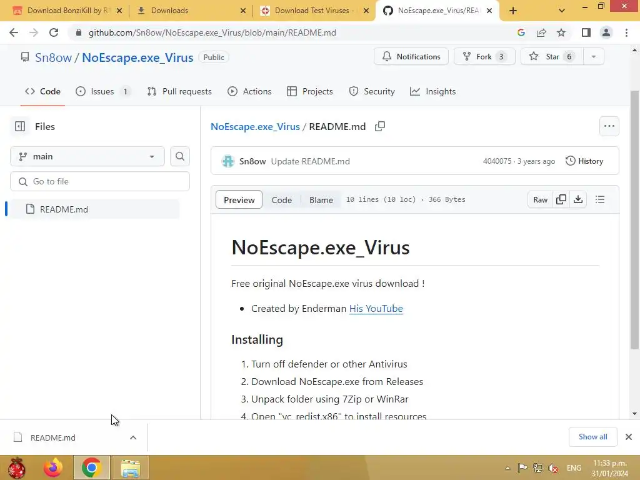Image resolution: width=640 pixels, height=480 pixels.
Task: Expand README.md download options chevron
Action: (132, 437)
